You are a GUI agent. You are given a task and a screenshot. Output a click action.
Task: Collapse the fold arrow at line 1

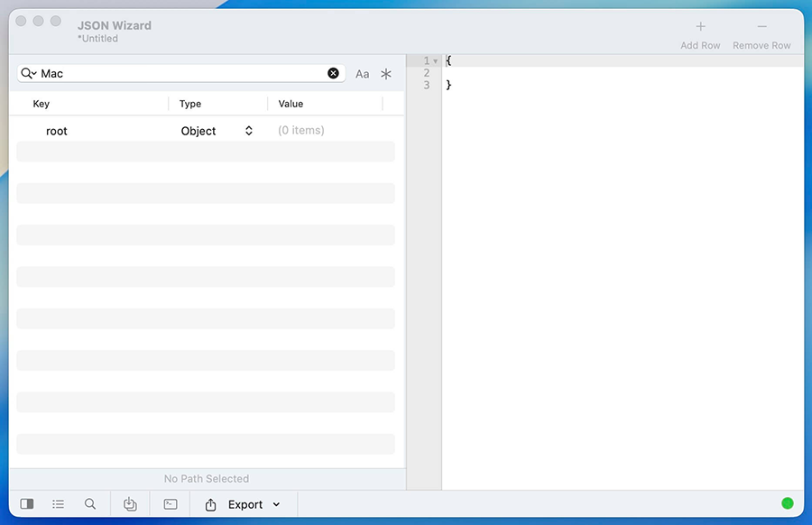coord(435,61)
